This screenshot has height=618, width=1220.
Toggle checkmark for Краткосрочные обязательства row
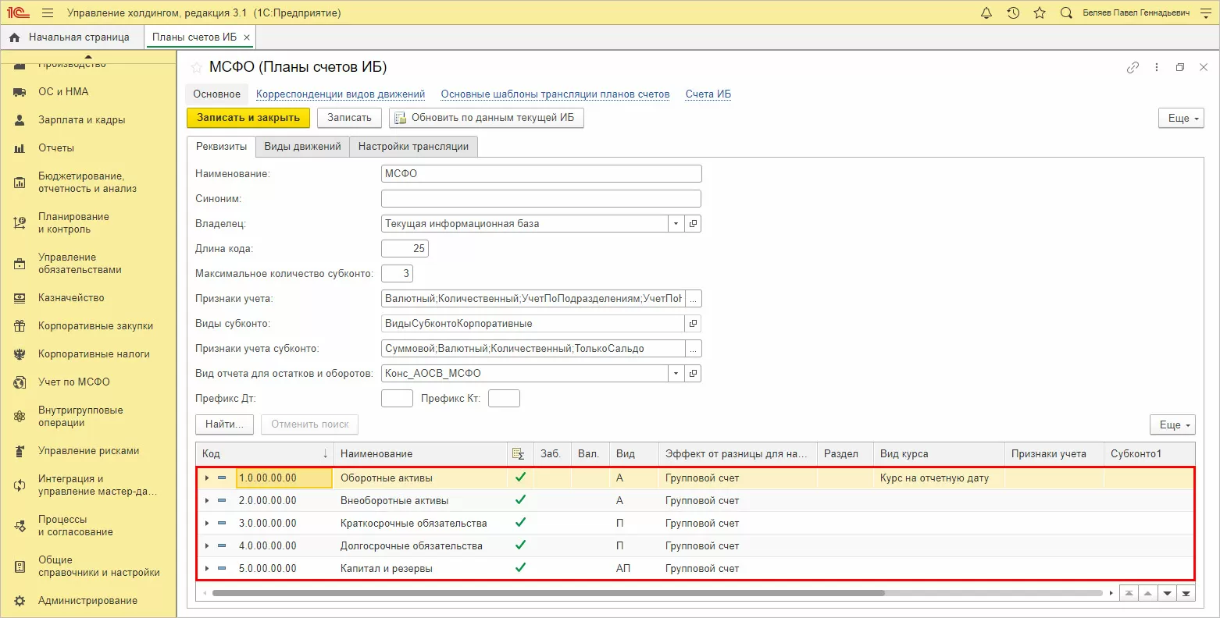520,523
